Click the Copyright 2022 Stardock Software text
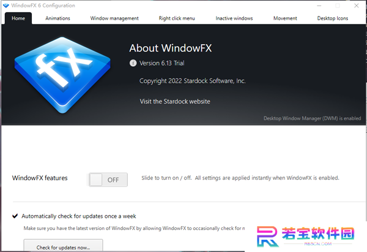 193,81
